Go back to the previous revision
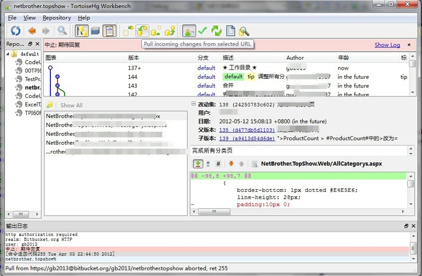The image size is (422, 276). pyautogui.click(x=32, y=31)
